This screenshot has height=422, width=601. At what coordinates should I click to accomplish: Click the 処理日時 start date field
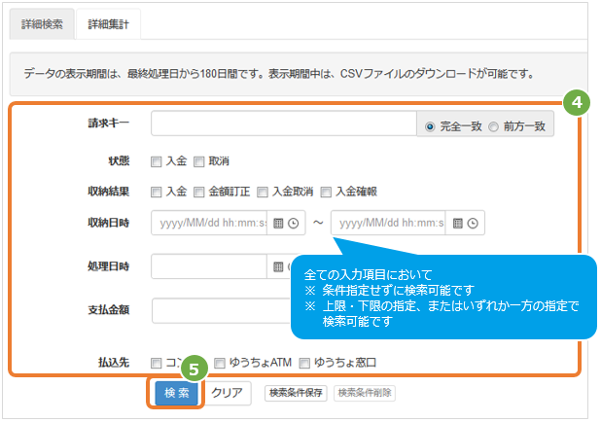209,266
